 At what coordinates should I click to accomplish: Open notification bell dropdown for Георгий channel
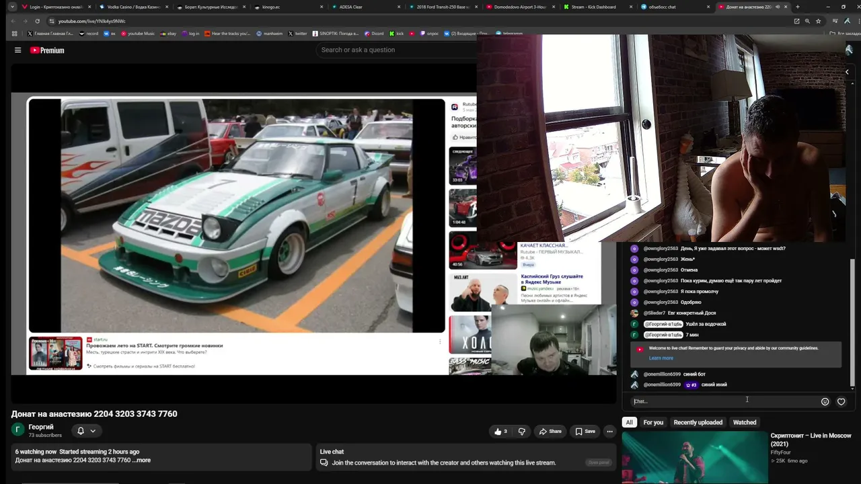(x=86, y=431)
